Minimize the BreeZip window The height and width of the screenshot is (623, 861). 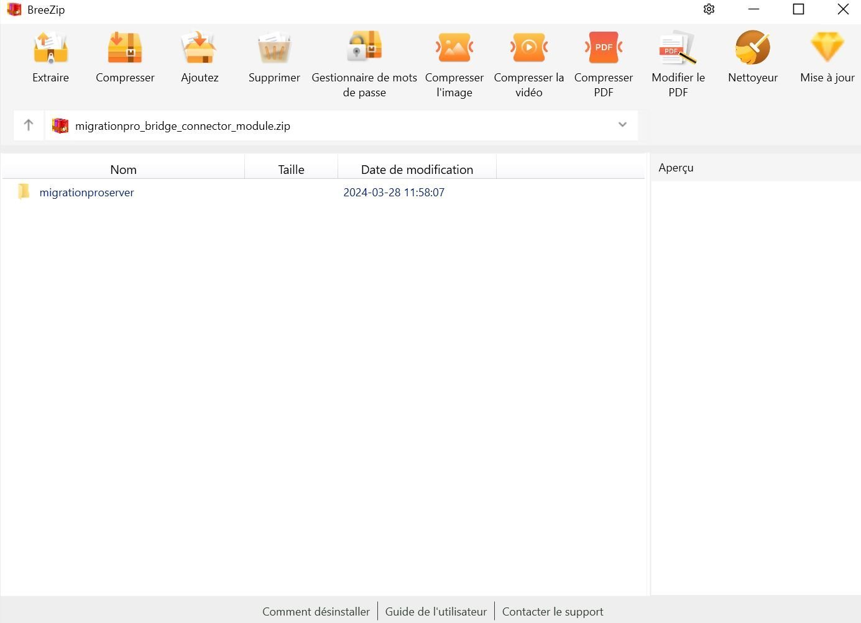click(x=754, y=9)
